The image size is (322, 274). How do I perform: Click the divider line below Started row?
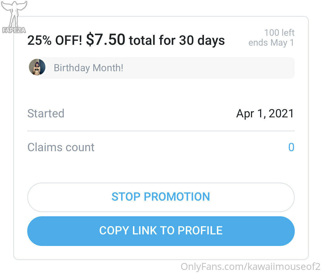161,131
